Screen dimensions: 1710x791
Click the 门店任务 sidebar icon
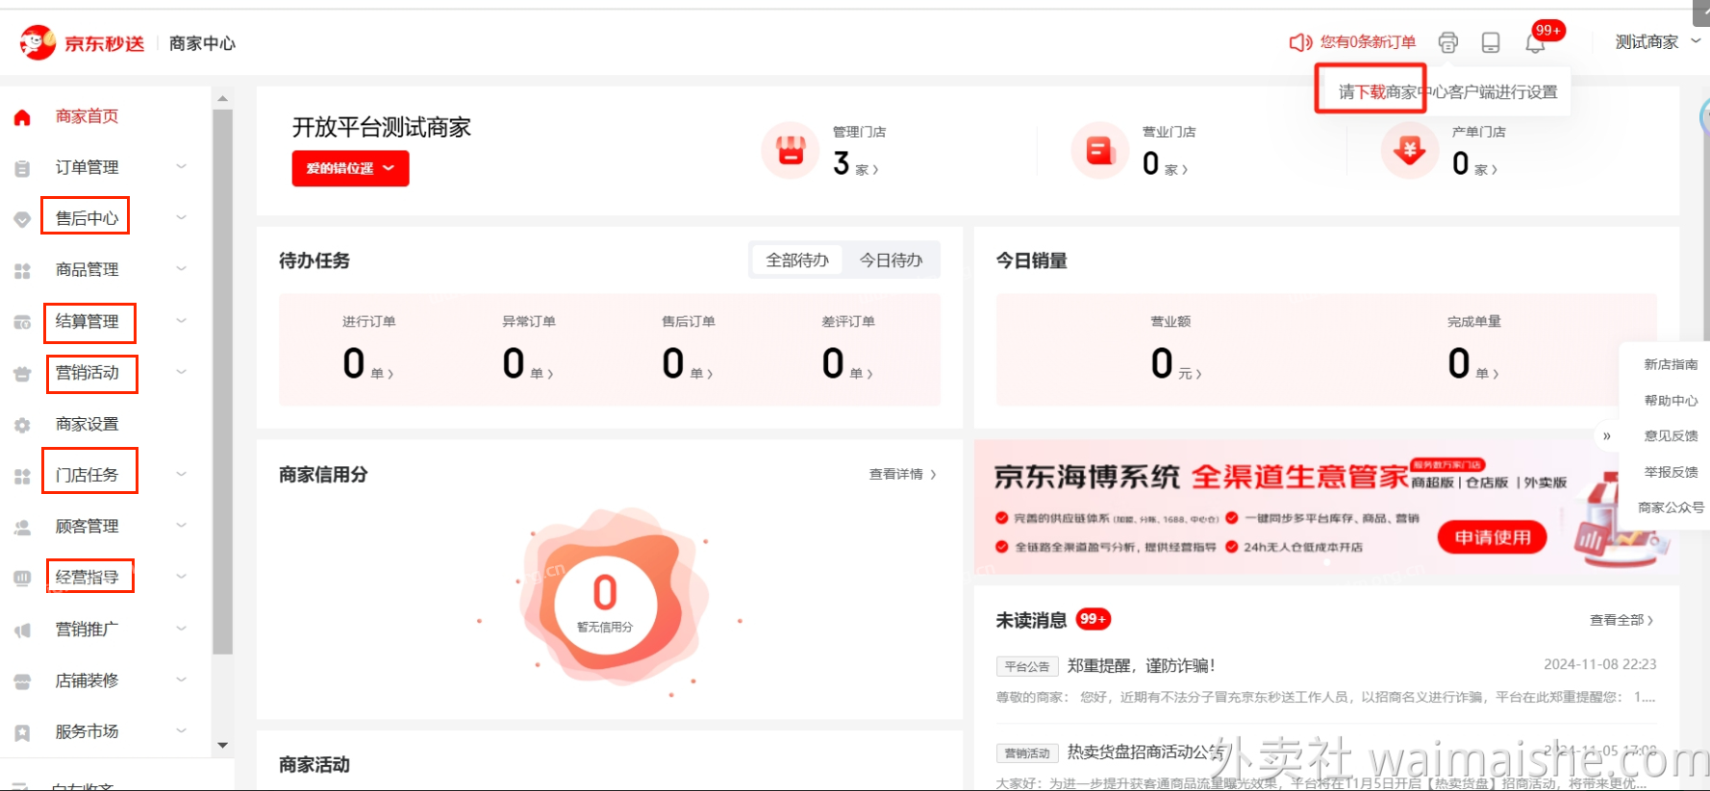click(x=22, y=476)
